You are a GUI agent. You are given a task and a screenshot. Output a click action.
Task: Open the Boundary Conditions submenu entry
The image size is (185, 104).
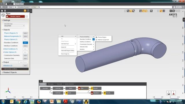86,39
